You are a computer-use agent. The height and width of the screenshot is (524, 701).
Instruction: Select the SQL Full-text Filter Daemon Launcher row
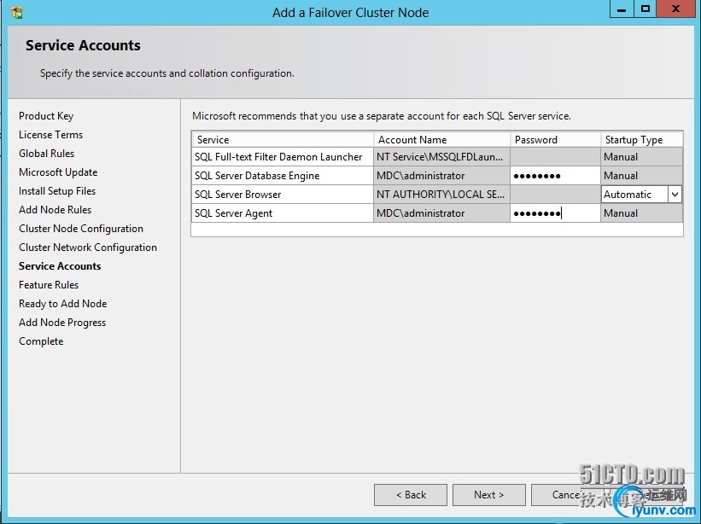(x=283, y=157)
